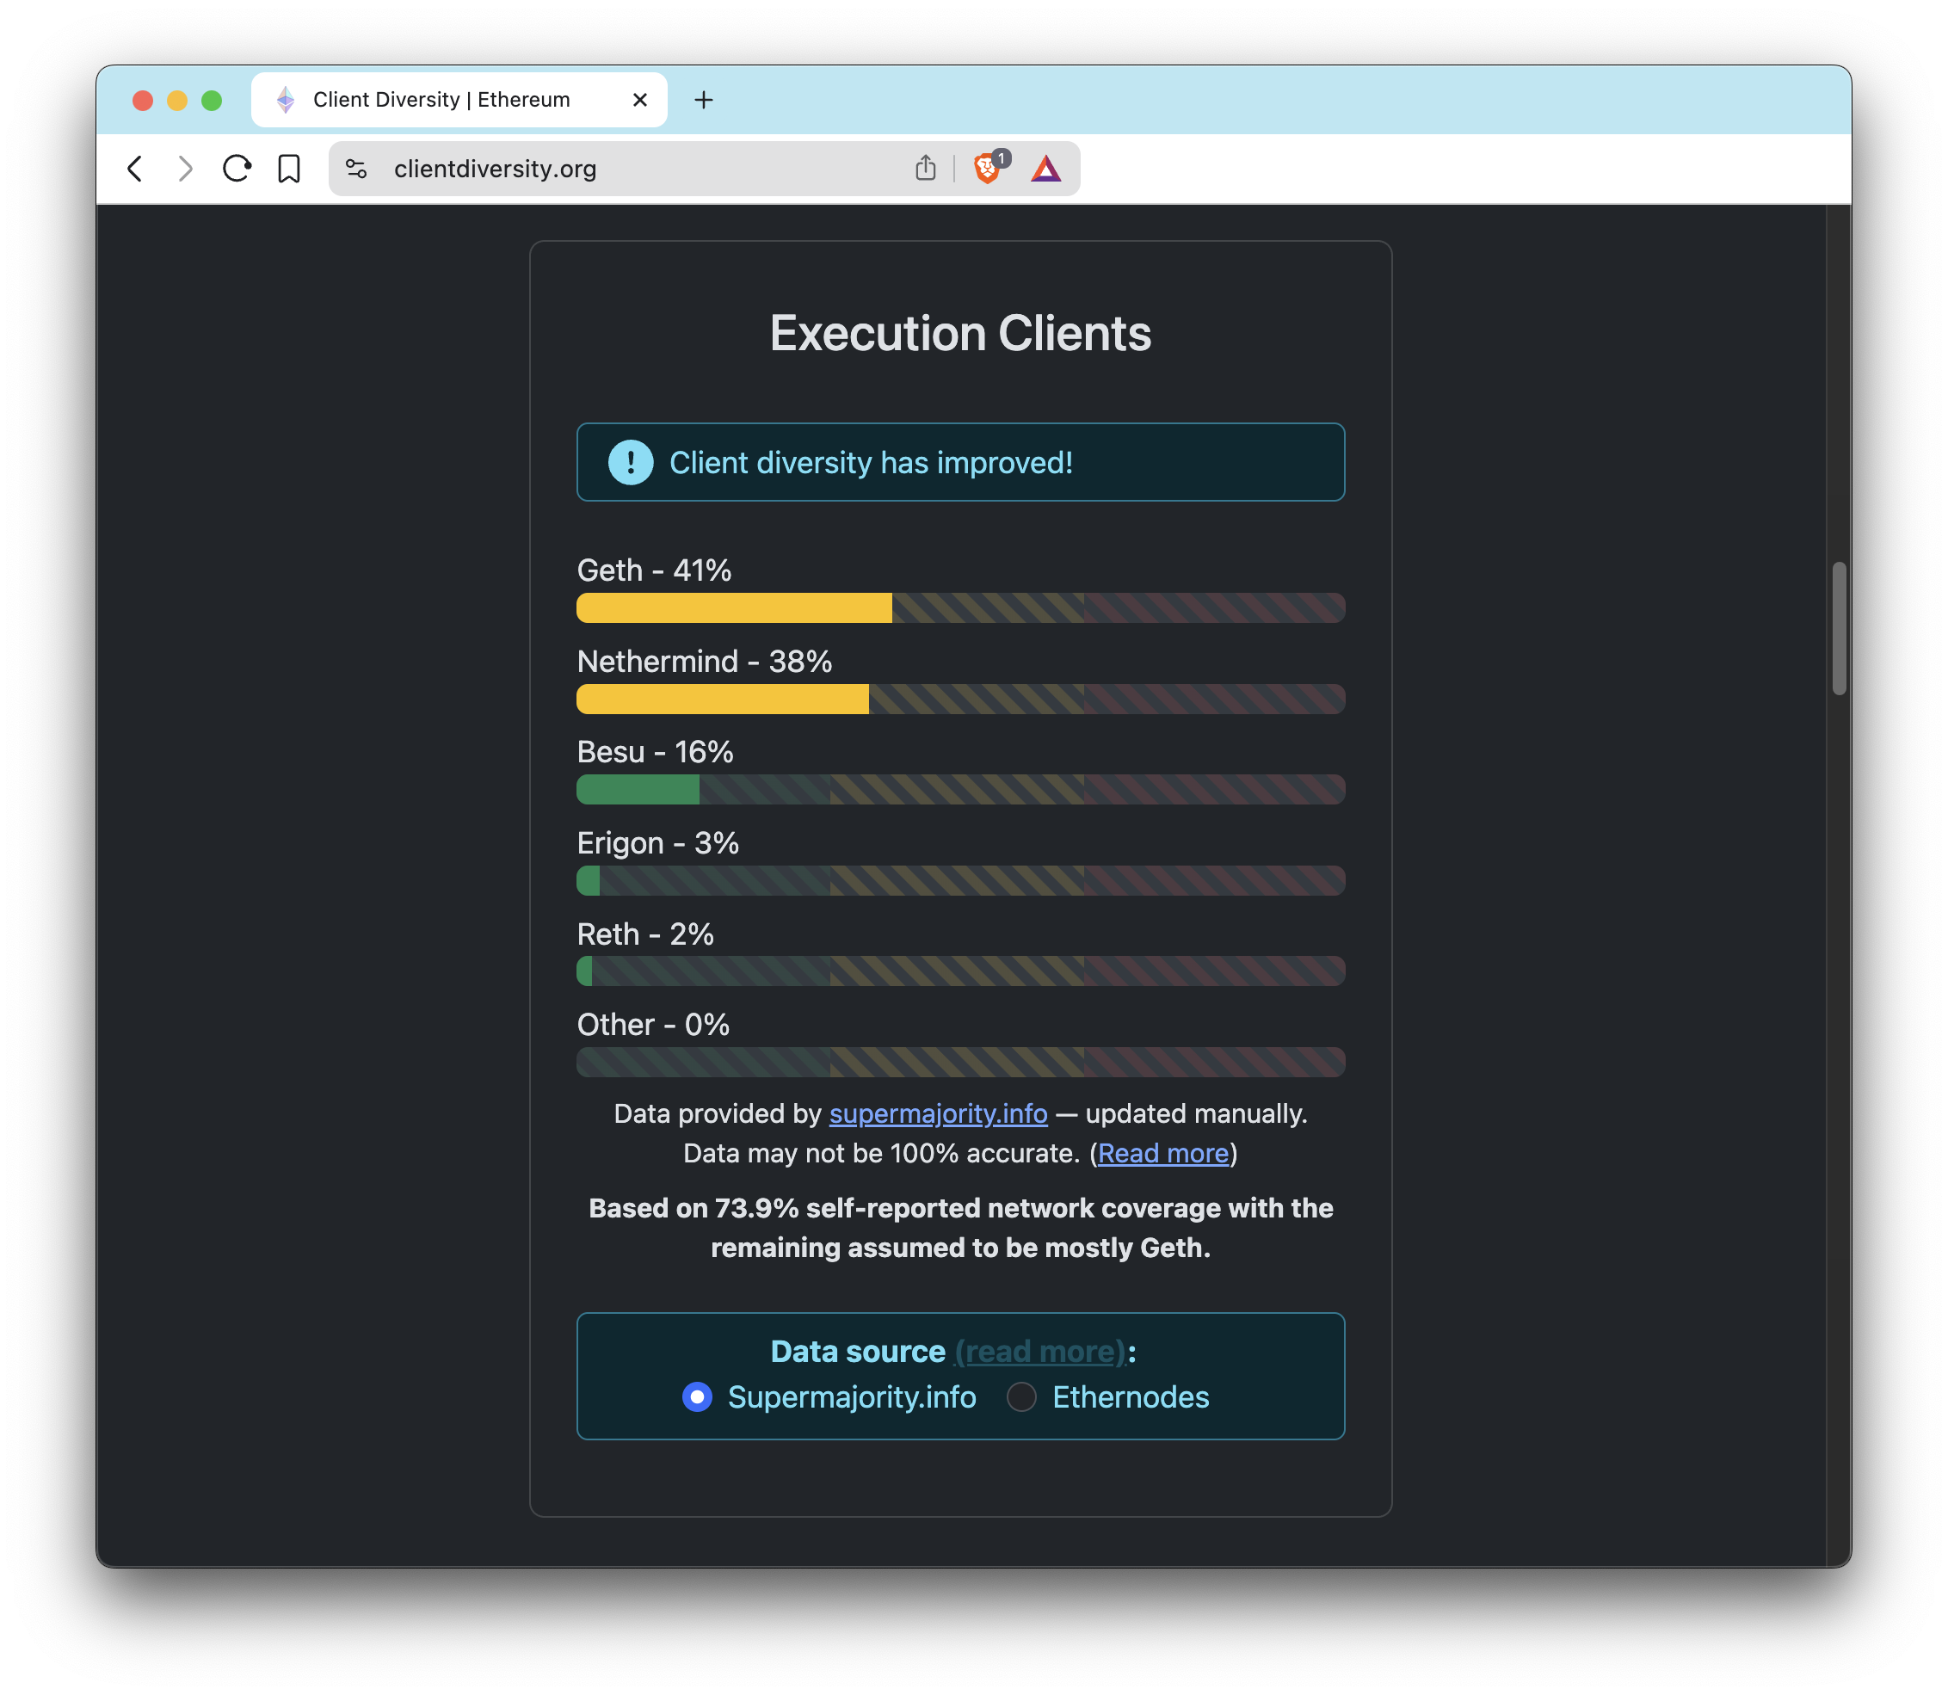
Task: Click the back navigation arrow
Action: (135, 169)
